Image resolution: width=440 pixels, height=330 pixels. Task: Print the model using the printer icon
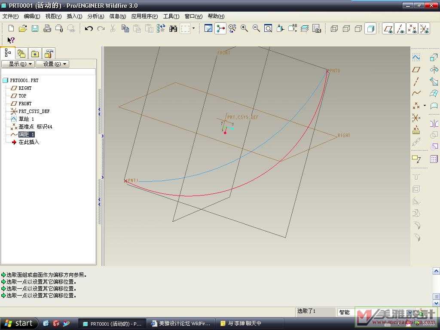(x=47, y=28)
